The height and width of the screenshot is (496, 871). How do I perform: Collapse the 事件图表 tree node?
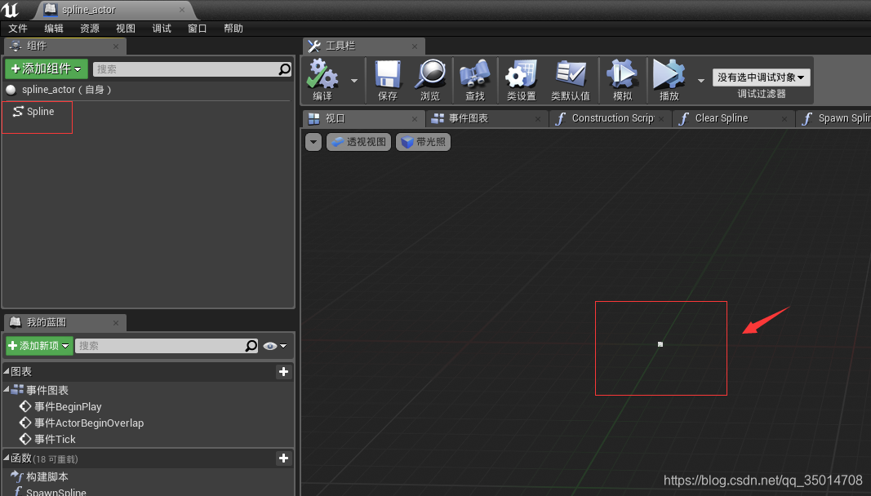click(7, 389)
